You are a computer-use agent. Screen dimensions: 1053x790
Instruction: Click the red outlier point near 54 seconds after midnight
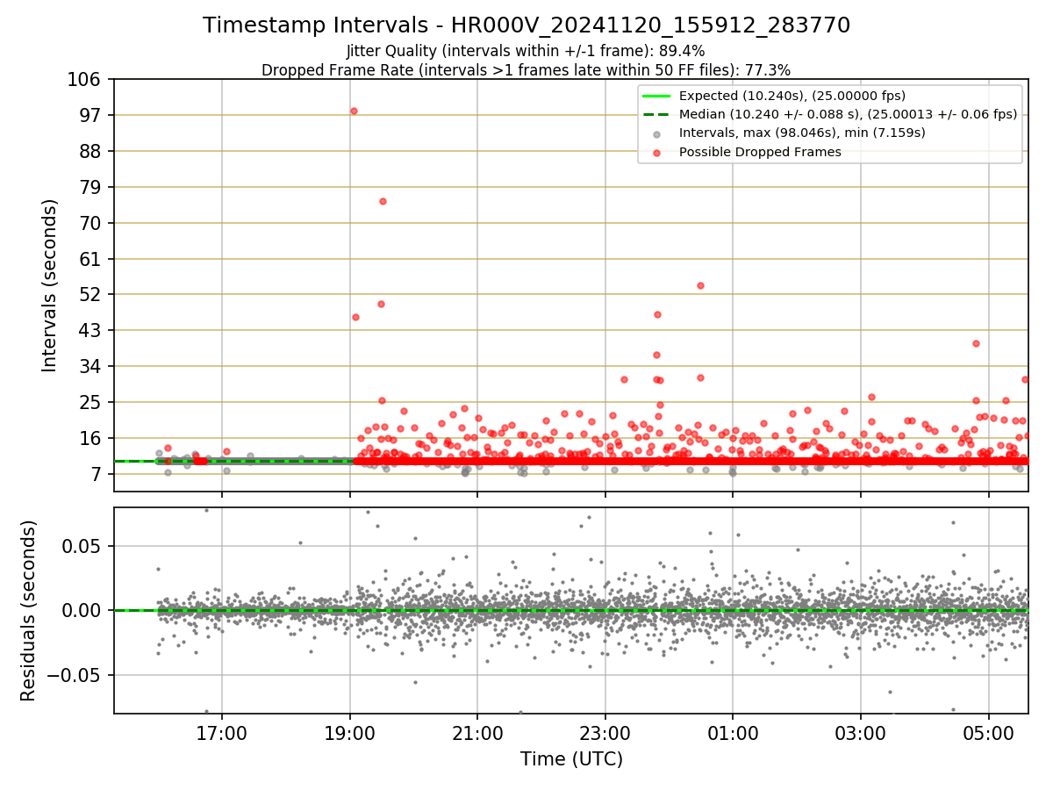coord(700,285)
